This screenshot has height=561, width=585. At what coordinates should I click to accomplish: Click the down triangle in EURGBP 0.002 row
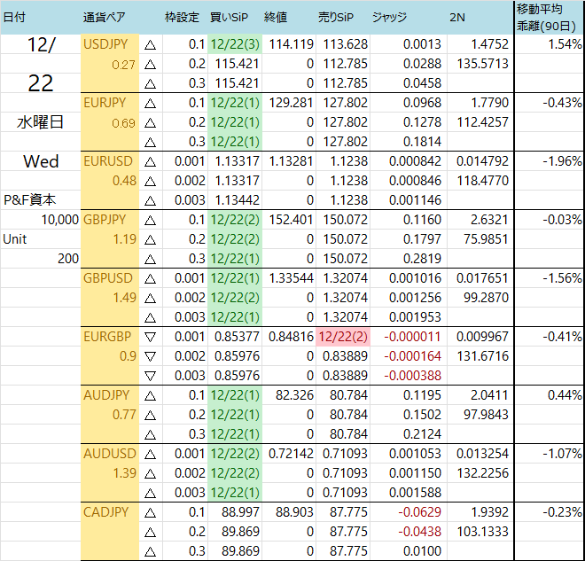coord(150,356)
